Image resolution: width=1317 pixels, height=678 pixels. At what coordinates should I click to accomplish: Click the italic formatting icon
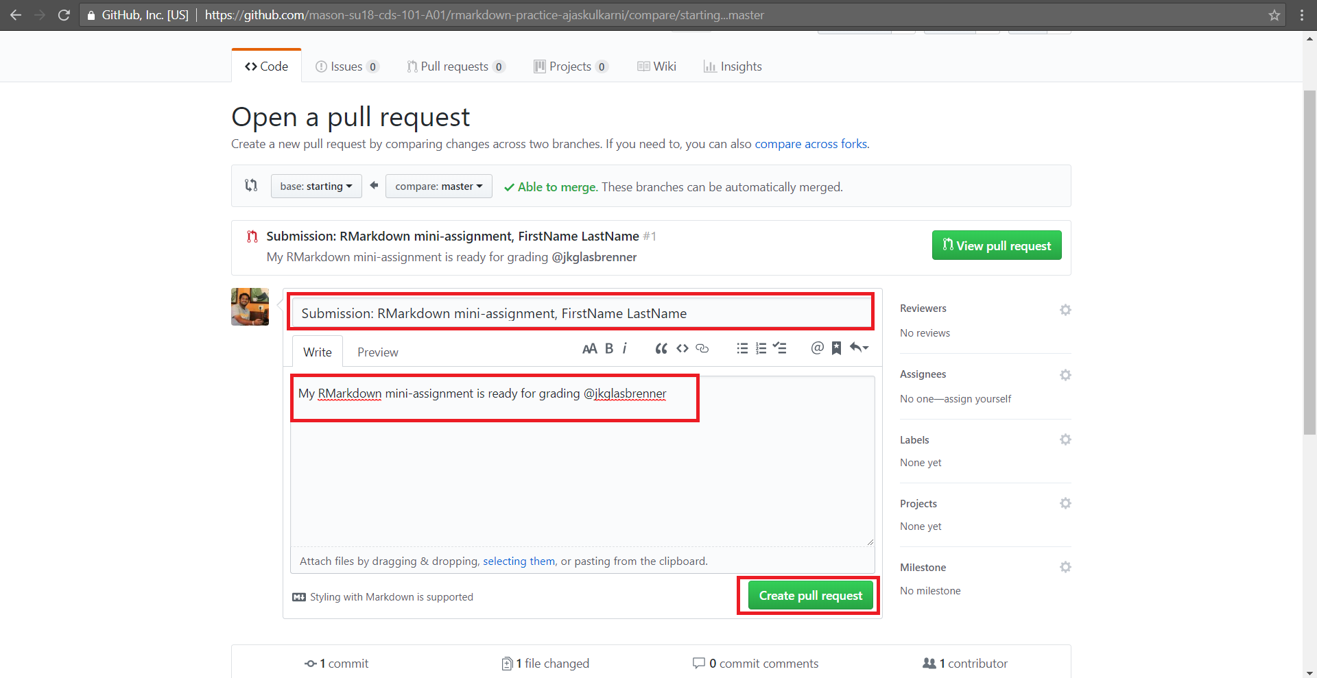click(625, 348)
